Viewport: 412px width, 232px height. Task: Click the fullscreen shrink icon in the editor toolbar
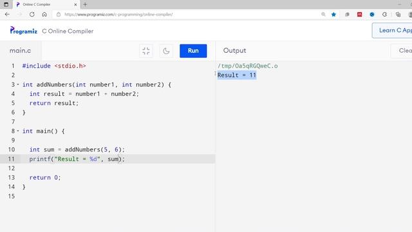pos(146,51)
